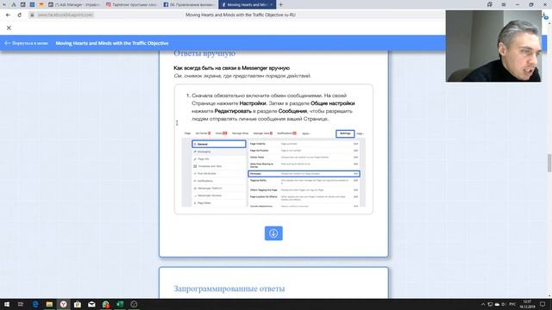Open the volume control in tray

coord(504,304)
